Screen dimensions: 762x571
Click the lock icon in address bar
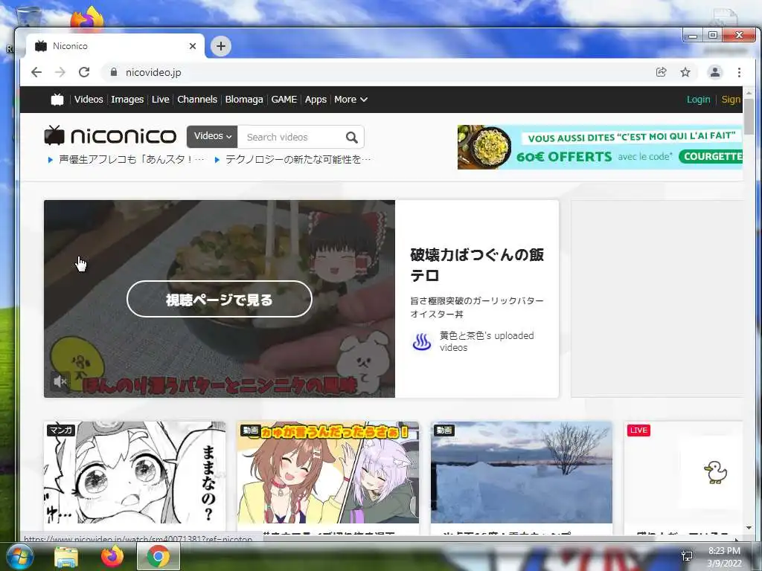pos(114,72)
